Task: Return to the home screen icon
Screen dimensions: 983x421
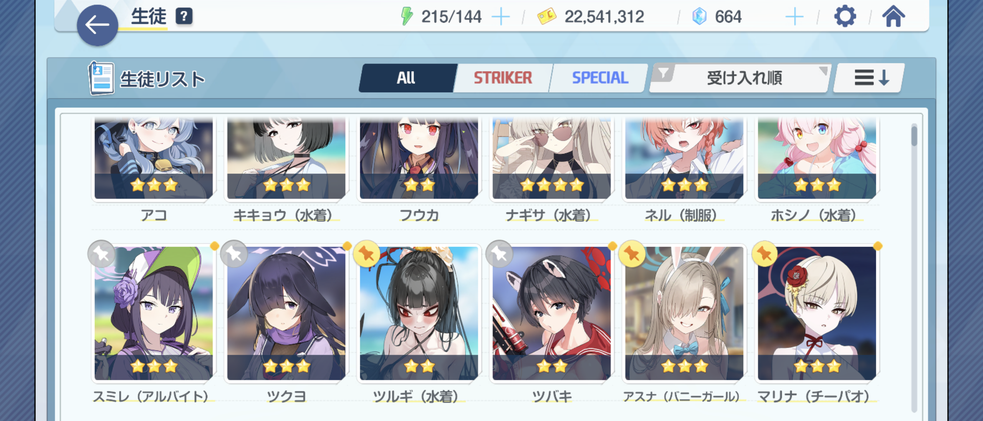Action: point(894,17)
